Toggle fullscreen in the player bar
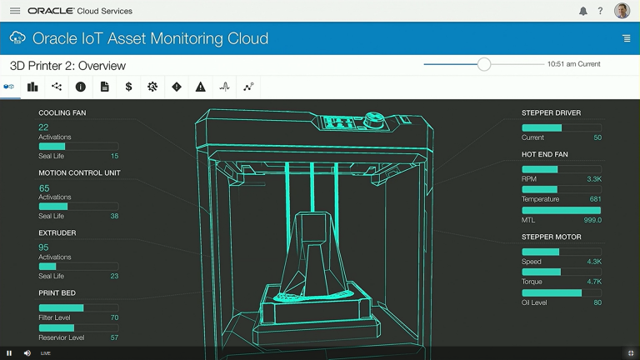Image resolution: width=640 pixels, height=360 pixels. click(x=630, y=353)
